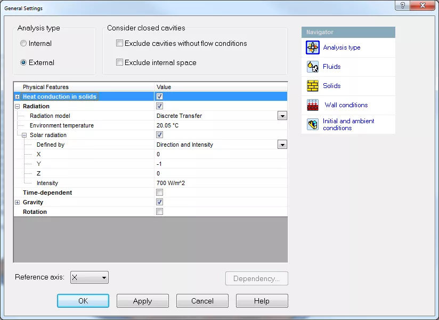Collapse the Radiation feature group
439x320 pixels.
pos(18,106)
